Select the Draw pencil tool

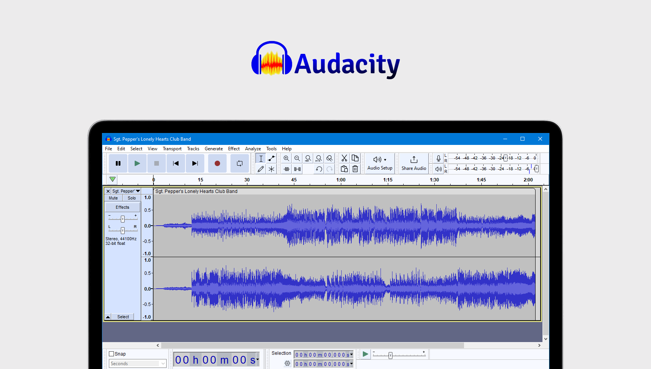(x=261, y=169)
